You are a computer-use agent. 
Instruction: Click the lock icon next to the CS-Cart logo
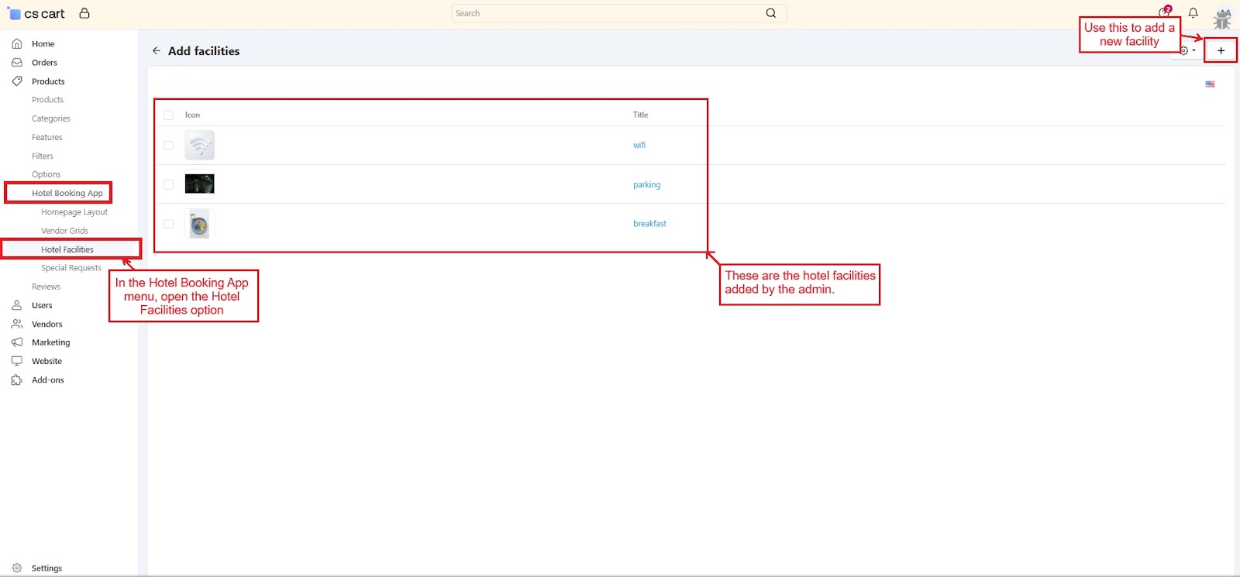coord(84,13)
